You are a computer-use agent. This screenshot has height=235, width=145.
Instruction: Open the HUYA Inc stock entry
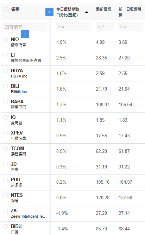click(x=19, y=73)
